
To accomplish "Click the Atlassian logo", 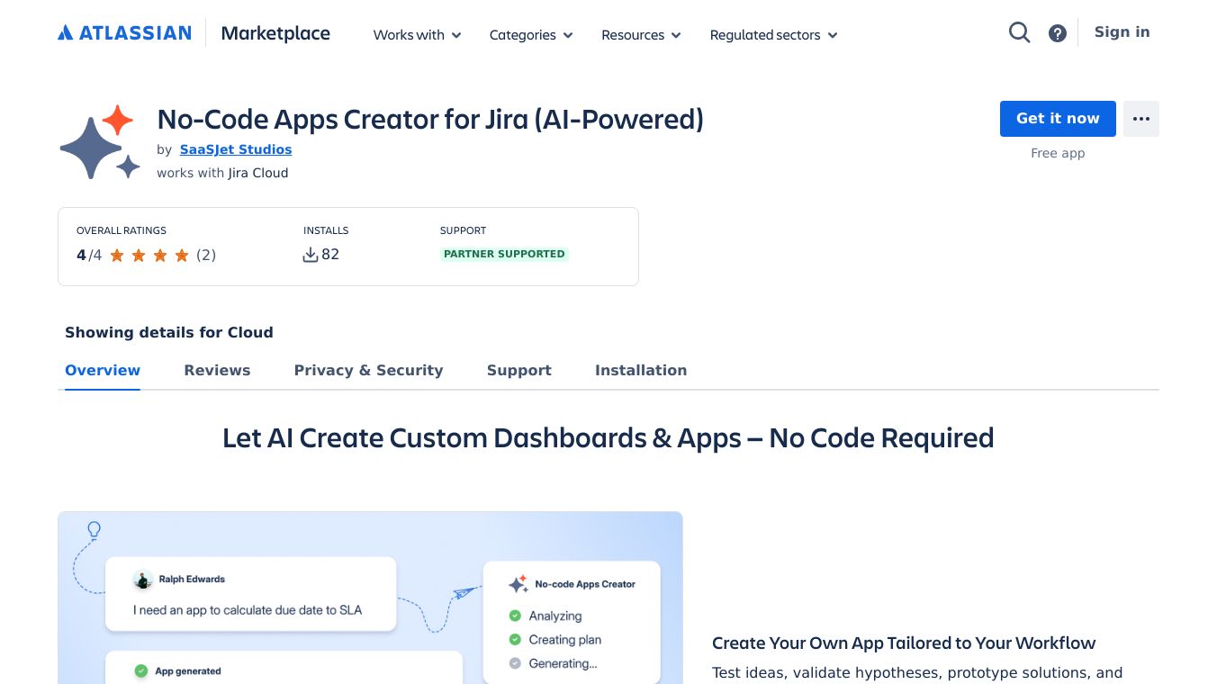I will coord(124,31).
